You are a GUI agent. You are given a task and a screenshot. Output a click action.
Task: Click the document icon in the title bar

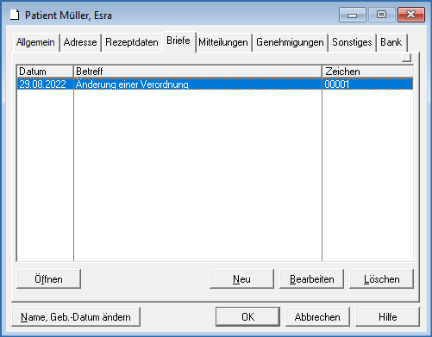[15, 15]
